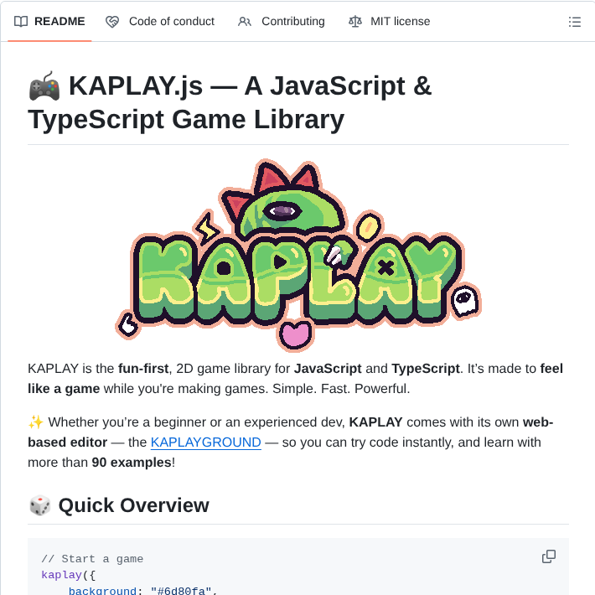Click the MIT license scales icon
This screenshot has height=595, width=595.
pos(355,22)
